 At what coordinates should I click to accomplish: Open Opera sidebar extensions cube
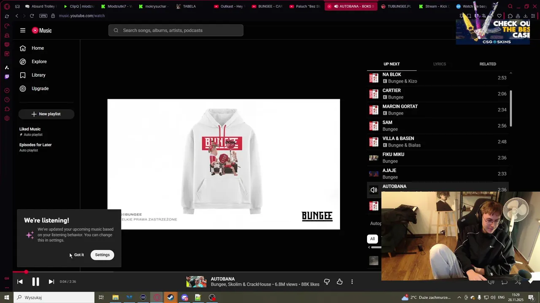[x=7, y=109]
